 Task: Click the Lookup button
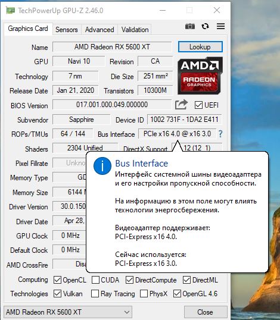pyautogui.click(x=200, y=47)
